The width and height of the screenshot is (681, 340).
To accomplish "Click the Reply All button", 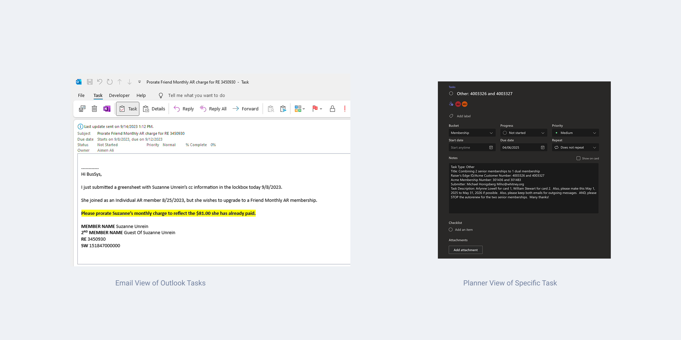I will [x=213, y=109].
